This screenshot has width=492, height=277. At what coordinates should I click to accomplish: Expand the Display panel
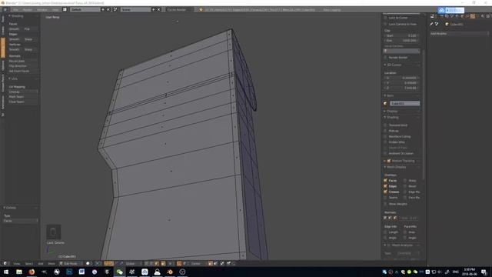click(x=391, y=111)
